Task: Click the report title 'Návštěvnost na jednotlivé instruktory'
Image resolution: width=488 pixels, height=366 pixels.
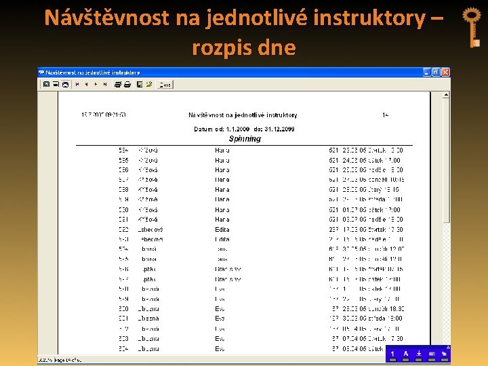Action: click(x=243, y=115)
